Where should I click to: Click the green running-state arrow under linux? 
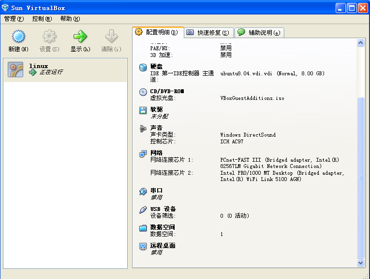(32, 72)
